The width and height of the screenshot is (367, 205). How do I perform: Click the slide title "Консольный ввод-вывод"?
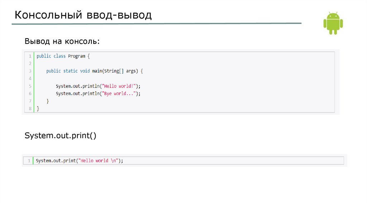[x=83, y=15]
